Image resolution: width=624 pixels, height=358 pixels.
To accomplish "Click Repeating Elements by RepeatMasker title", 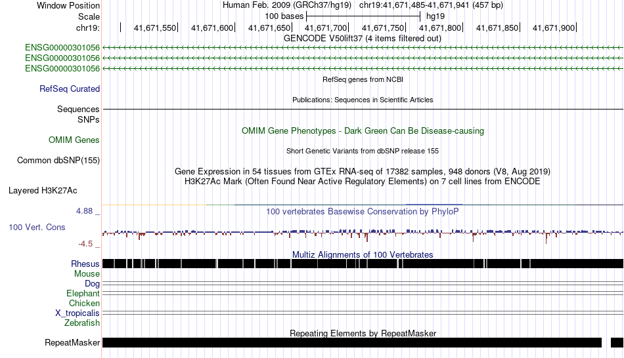I will coord(363,333).
